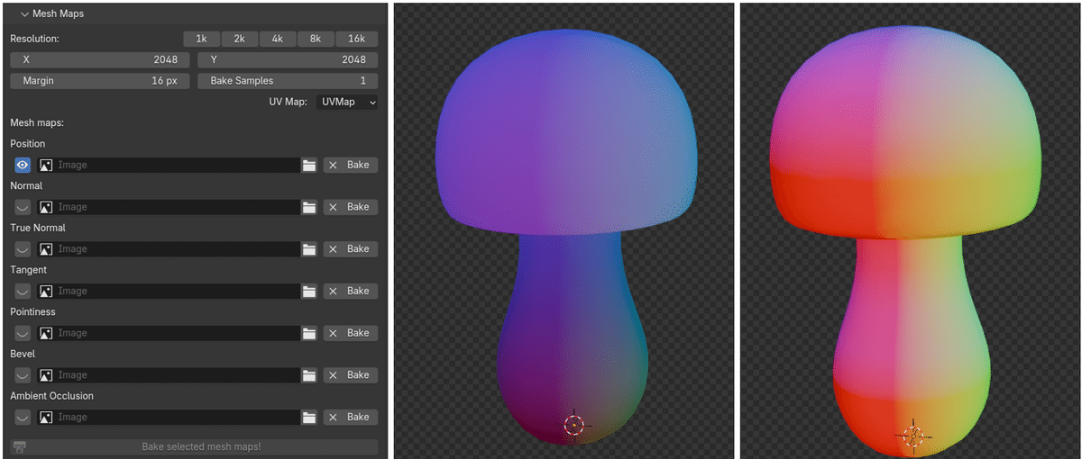The height and width of the screenshot is (459, 1082).
Task: Open file folder for Ambient Occlusion map
Action: (309, 418)
